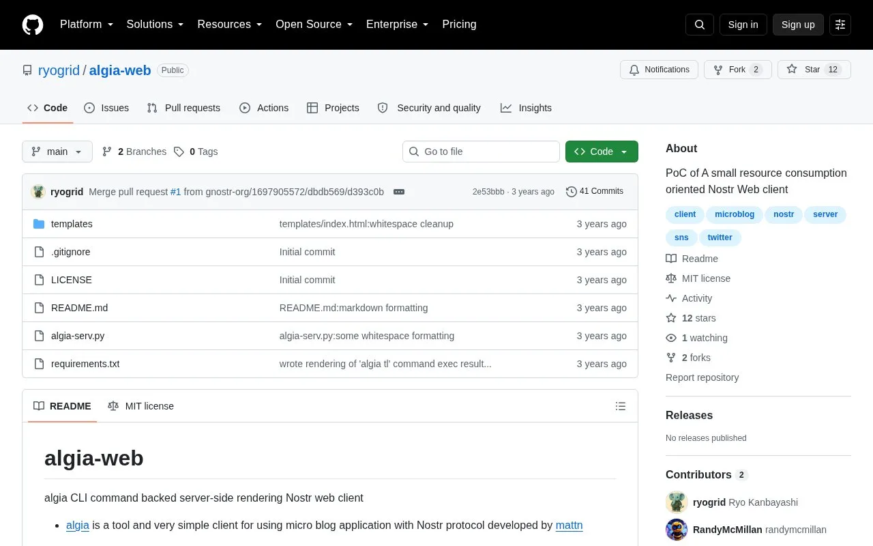This screenshot has height=546, width=873.
Task: Click the Notifications bell button
Action: [x=659, y=70]
